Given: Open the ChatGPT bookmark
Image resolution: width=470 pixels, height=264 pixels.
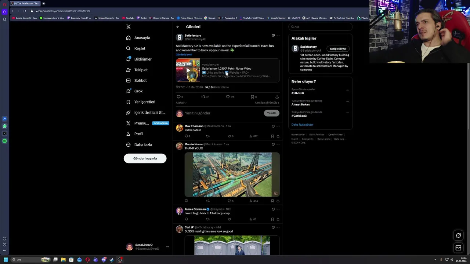Looking at the screenshot, I should tap(294, 18).
